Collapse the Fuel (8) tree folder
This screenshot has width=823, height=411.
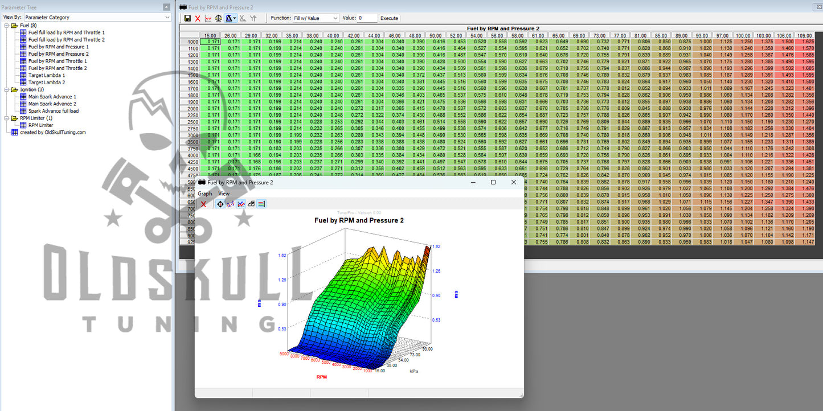(6, 26)
